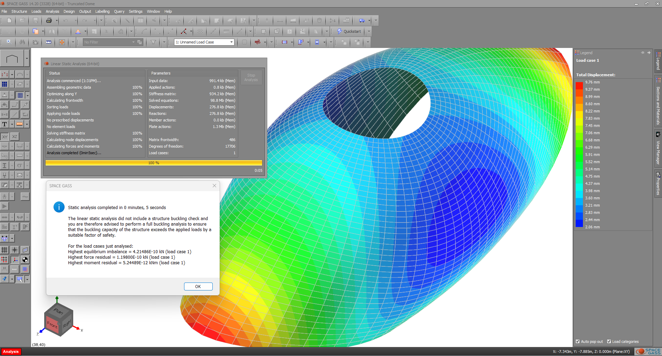Click the Front face of the view cube
662x356 pixels.
(x=52, y=324)
